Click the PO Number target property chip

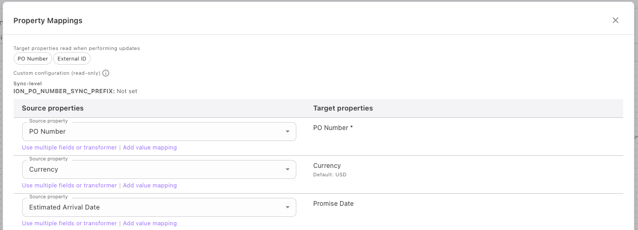pos(33,59)
